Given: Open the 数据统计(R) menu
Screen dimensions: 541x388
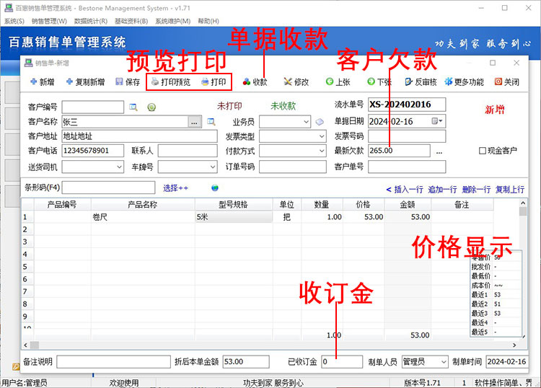Looking at the screenshot, I should tap(91, 21).
